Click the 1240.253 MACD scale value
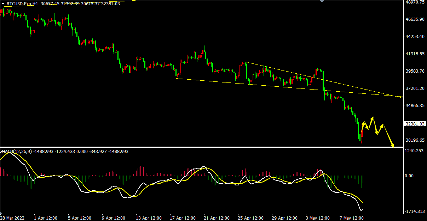427x221 pixels. (414, 151)
